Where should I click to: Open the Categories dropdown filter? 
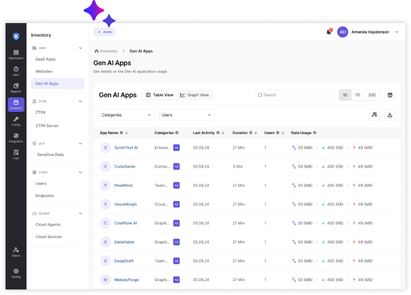pyautogui.click(x=126, y=115)
